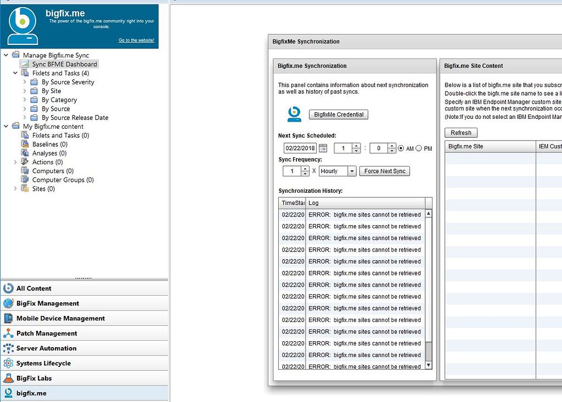The height and width of the screenshot is (402, 562).
Task: Select the PM radio button
Action: (x=420, y=148)
